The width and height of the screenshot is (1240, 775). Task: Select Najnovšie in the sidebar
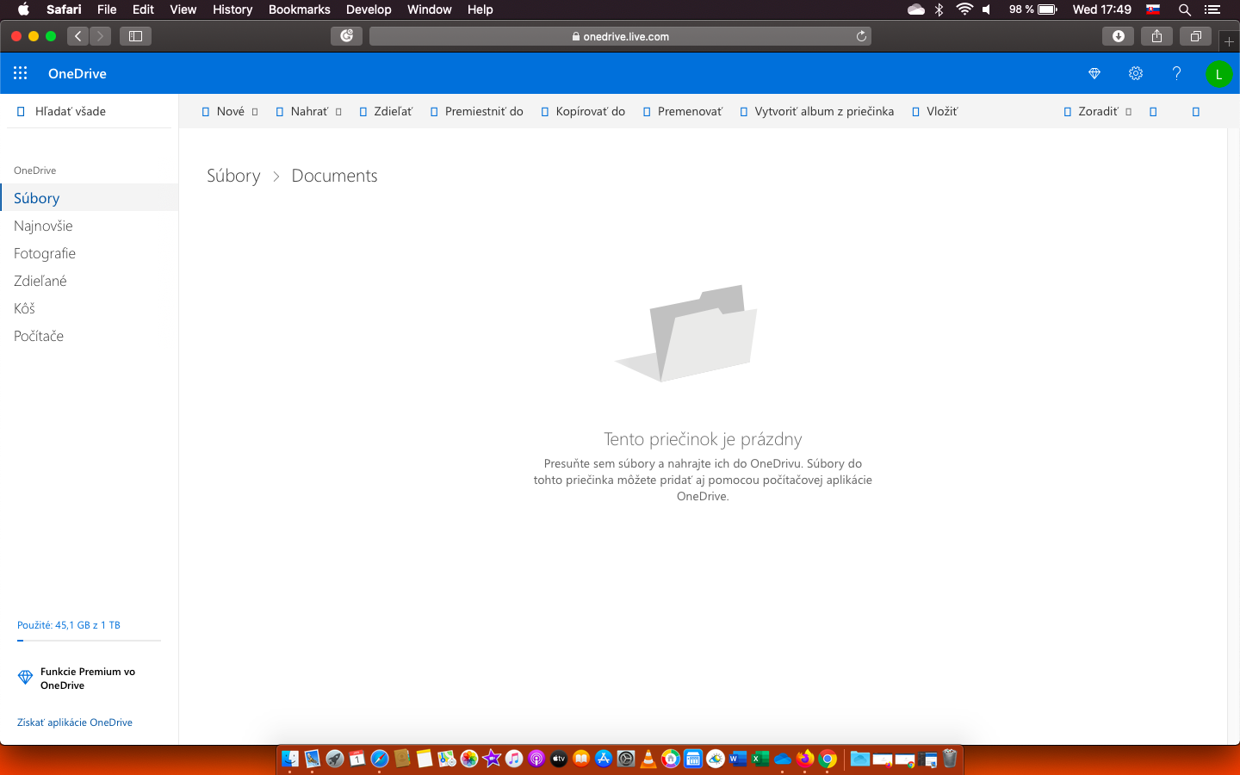pyautogui.click(x=43, y=226)
